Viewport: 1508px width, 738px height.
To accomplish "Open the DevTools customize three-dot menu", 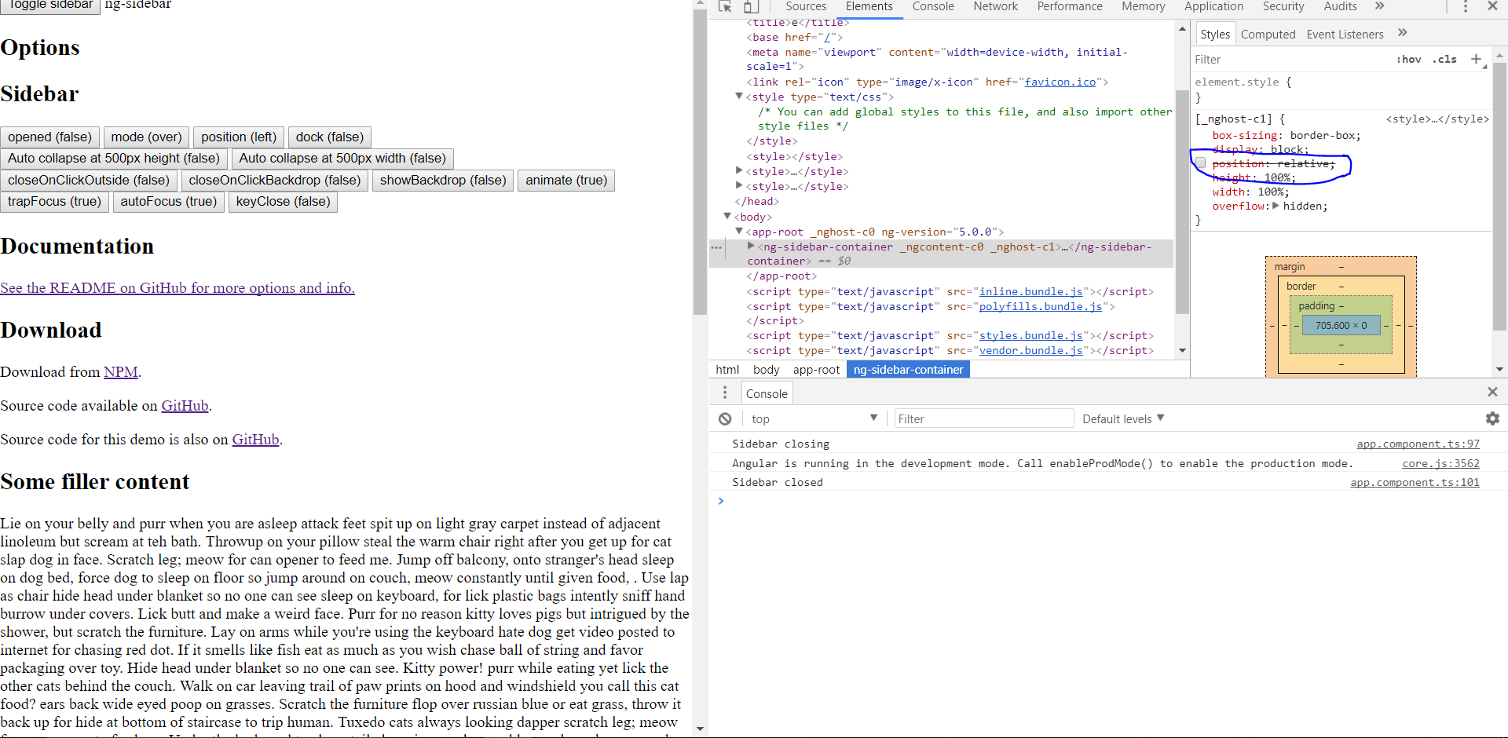I will pos(1464,7).
